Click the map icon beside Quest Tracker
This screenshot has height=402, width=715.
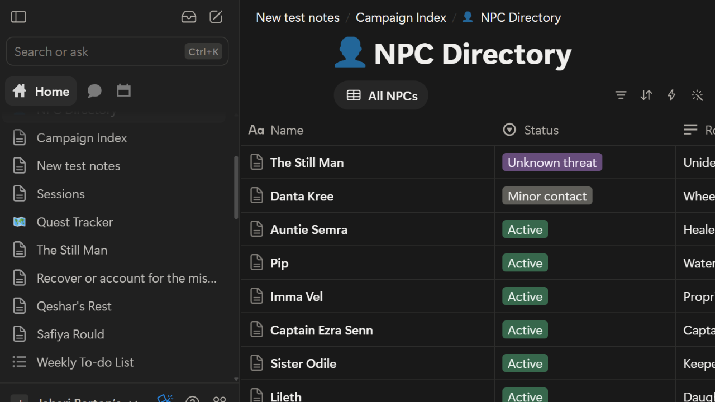20,222
